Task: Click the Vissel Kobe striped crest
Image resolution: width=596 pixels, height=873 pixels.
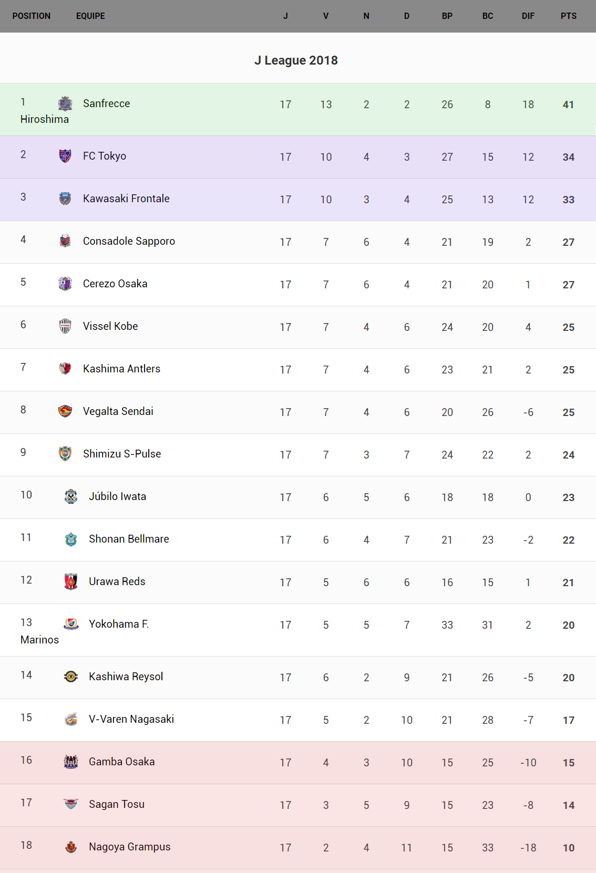Action: [x=65, y=326]
